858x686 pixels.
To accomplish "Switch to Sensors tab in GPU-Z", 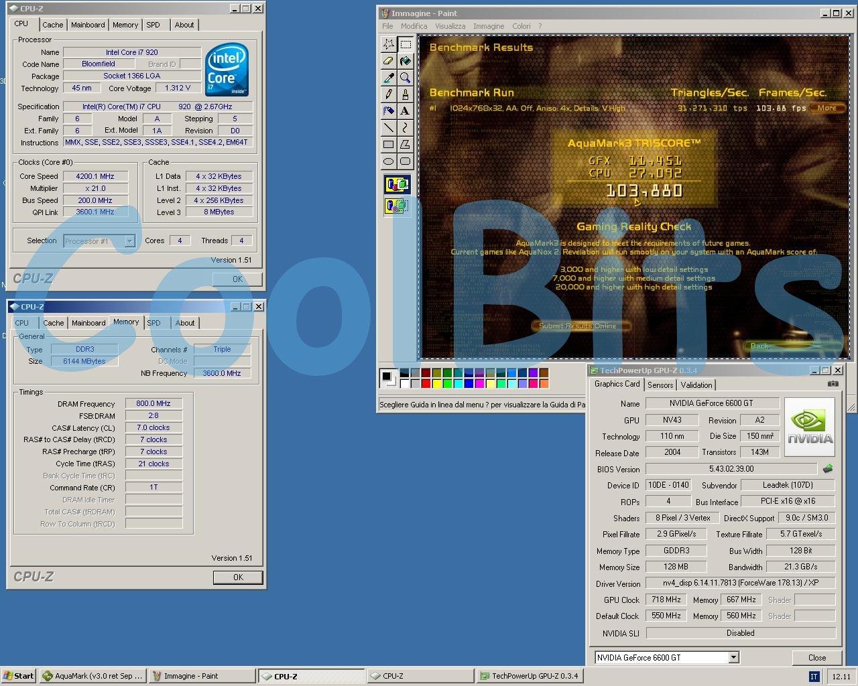I will click(x=660, y=385).
